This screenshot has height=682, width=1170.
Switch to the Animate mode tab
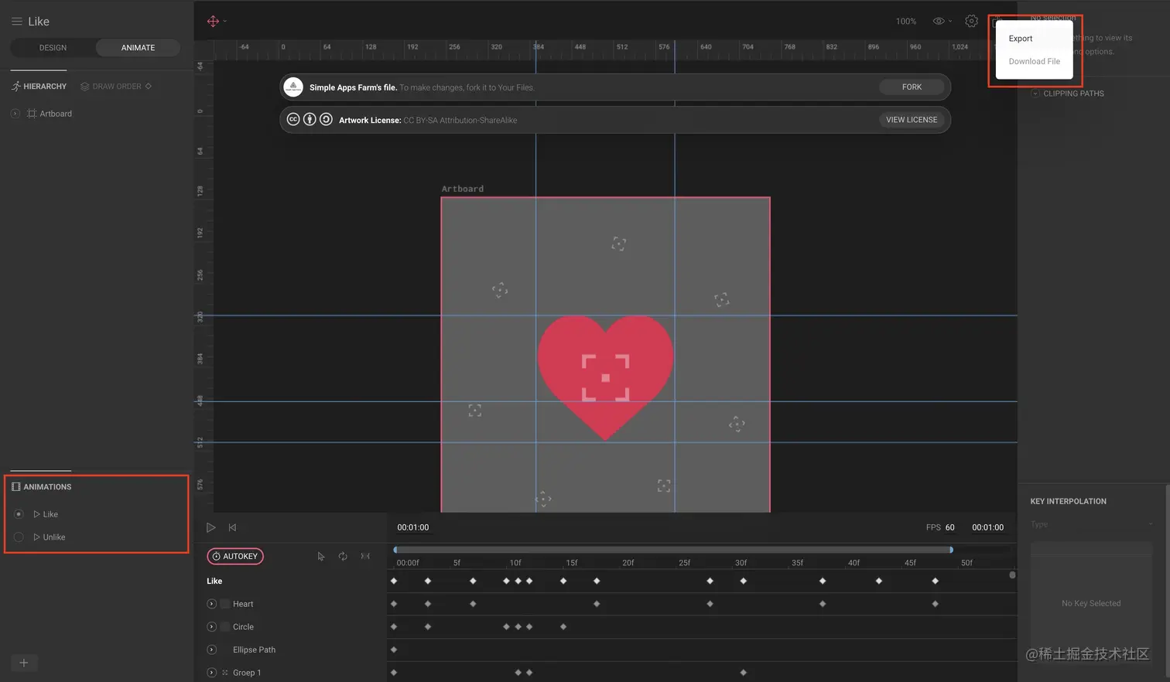[138, 48]
